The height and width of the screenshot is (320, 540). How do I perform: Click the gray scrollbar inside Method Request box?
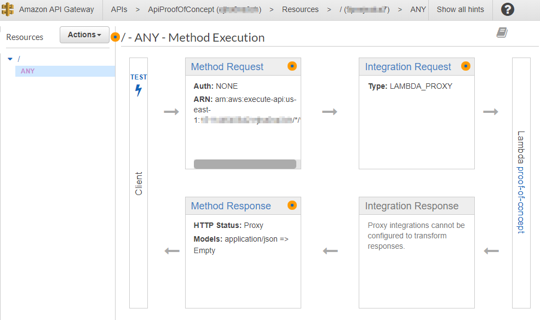245,163
